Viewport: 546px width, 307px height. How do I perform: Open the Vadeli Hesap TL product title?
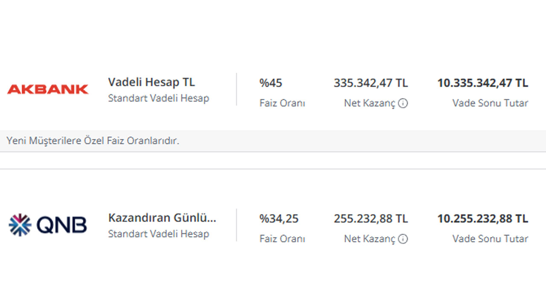point(151,82)
